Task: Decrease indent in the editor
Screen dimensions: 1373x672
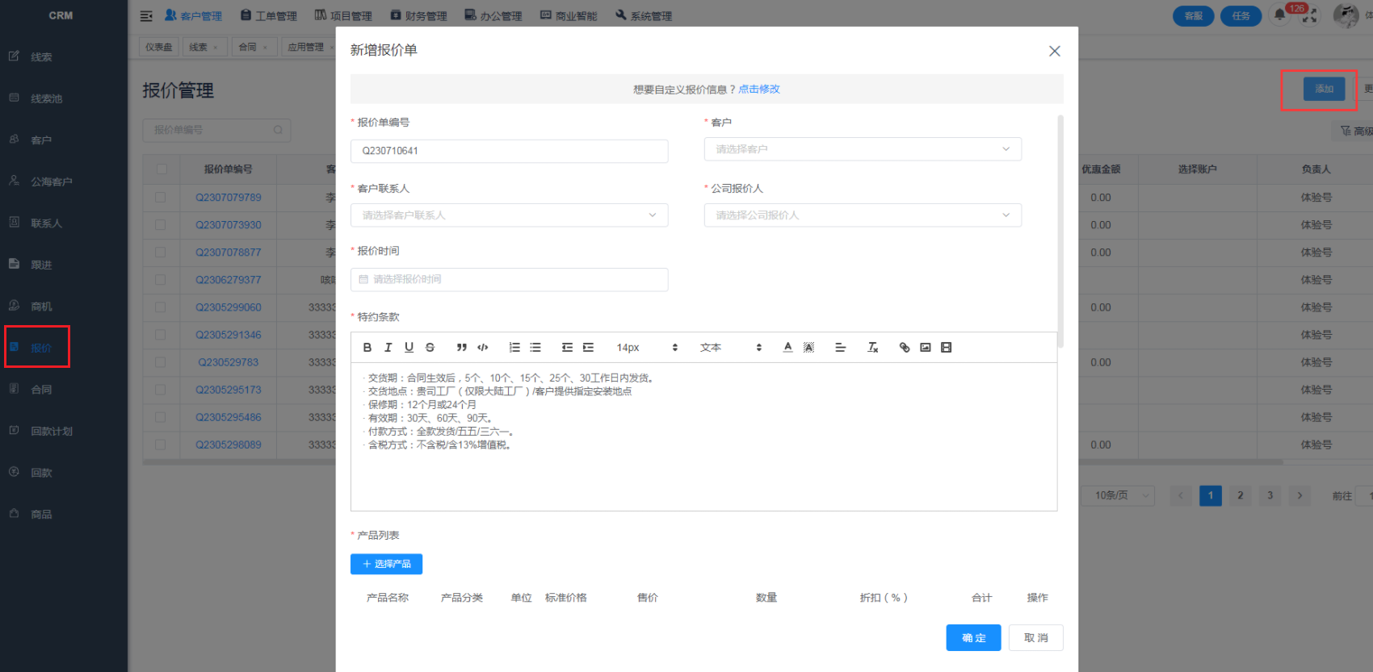Action: pos(567,348)
